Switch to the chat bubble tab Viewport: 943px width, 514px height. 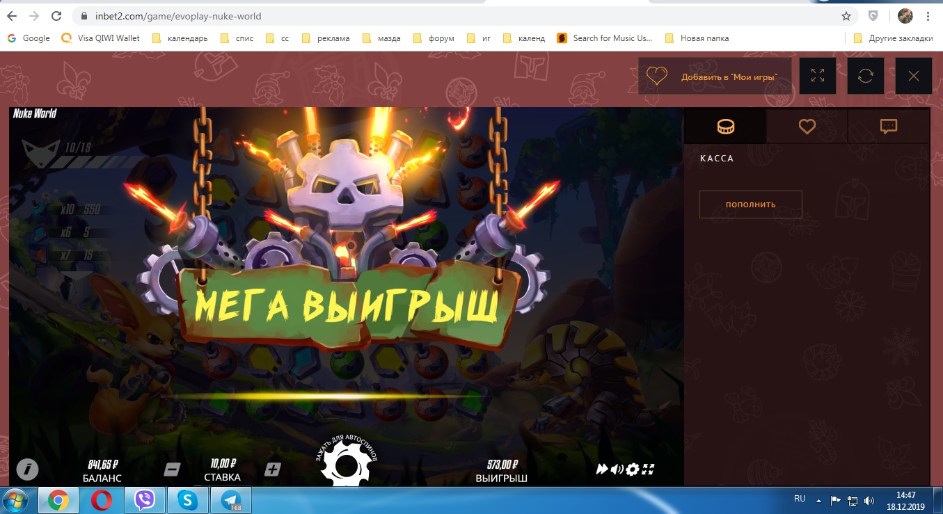click(x=889, y=126)
